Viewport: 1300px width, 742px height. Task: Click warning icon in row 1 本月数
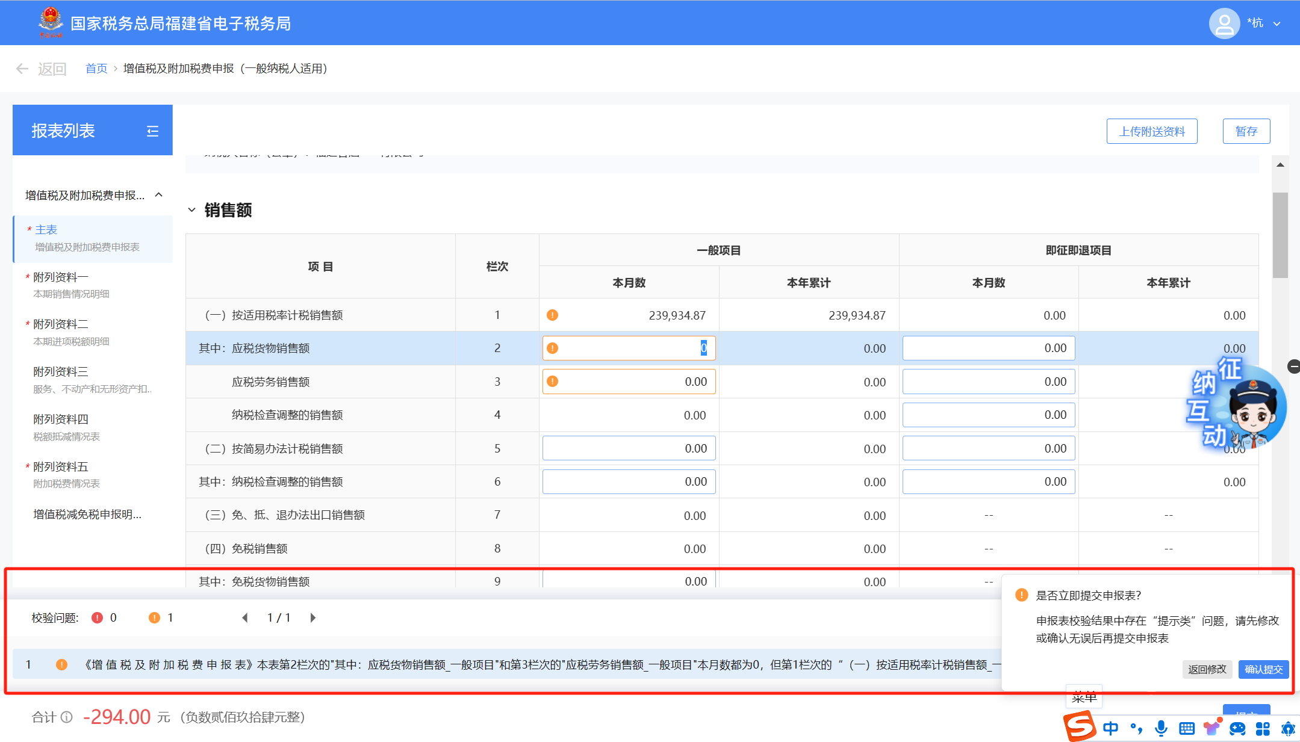coord(552,315)
